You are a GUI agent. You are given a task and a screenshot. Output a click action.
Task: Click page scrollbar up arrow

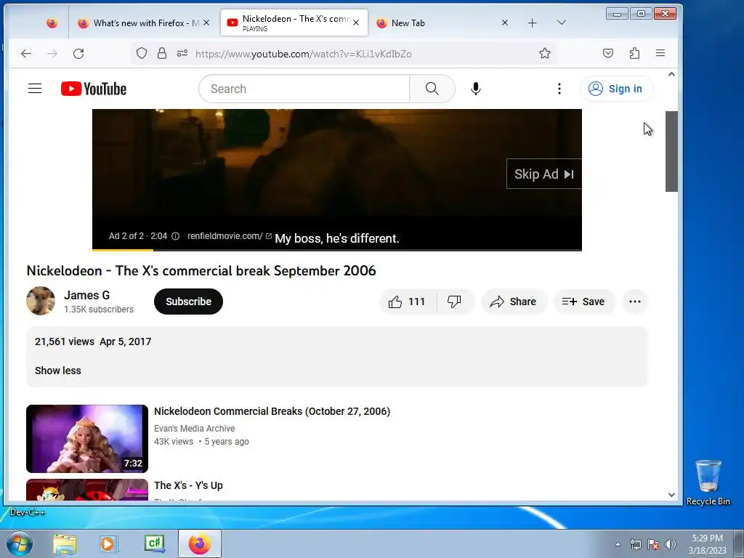(671, 74)
